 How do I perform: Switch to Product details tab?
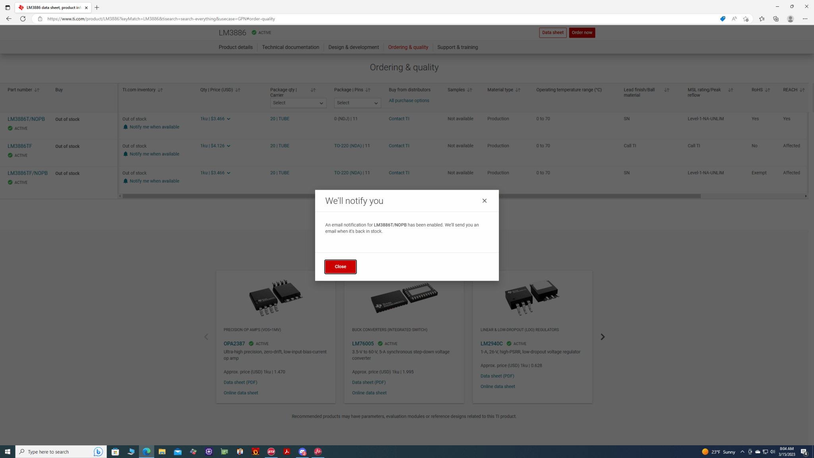pyautogui.click(x=235, y=47)
